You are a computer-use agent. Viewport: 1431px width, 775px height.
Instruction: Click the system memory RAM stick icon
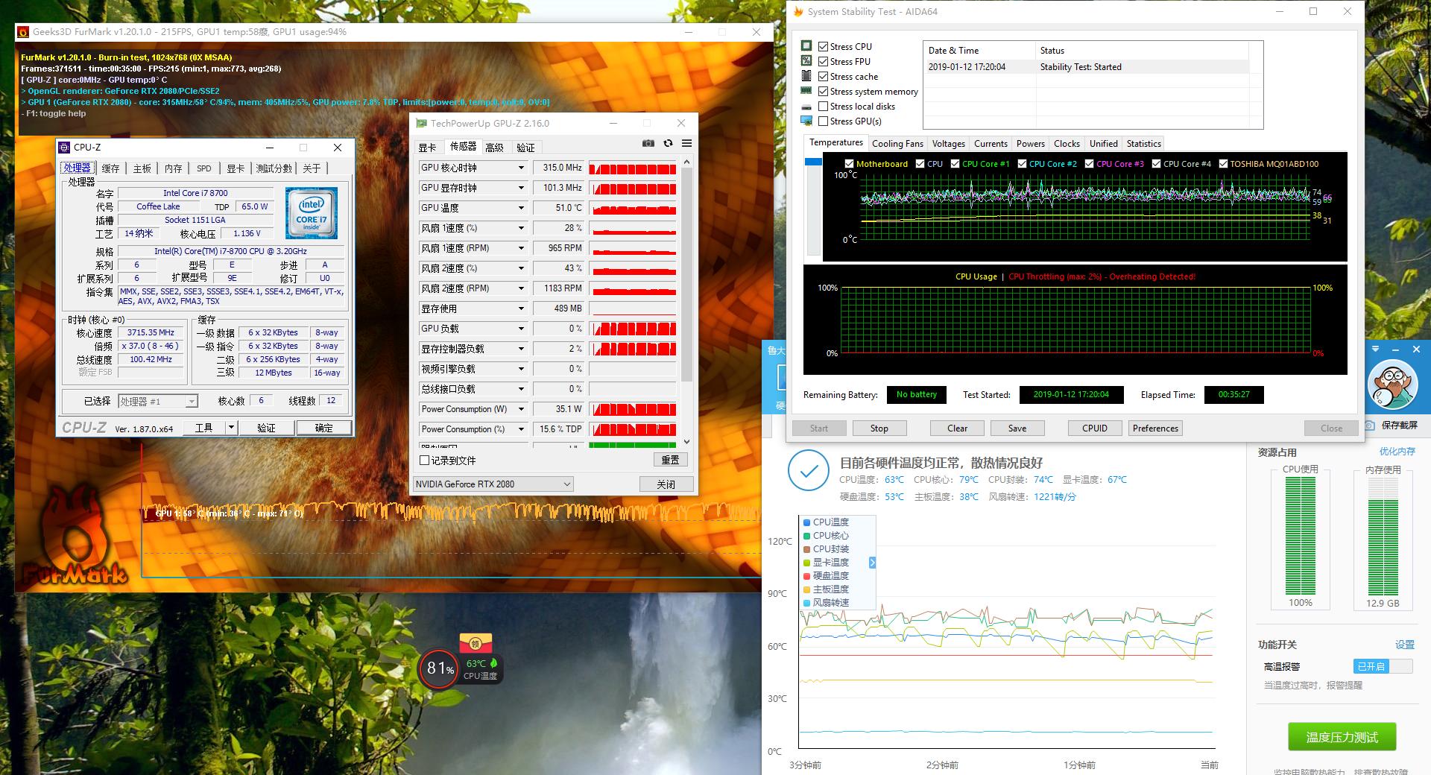coord(806,91)
